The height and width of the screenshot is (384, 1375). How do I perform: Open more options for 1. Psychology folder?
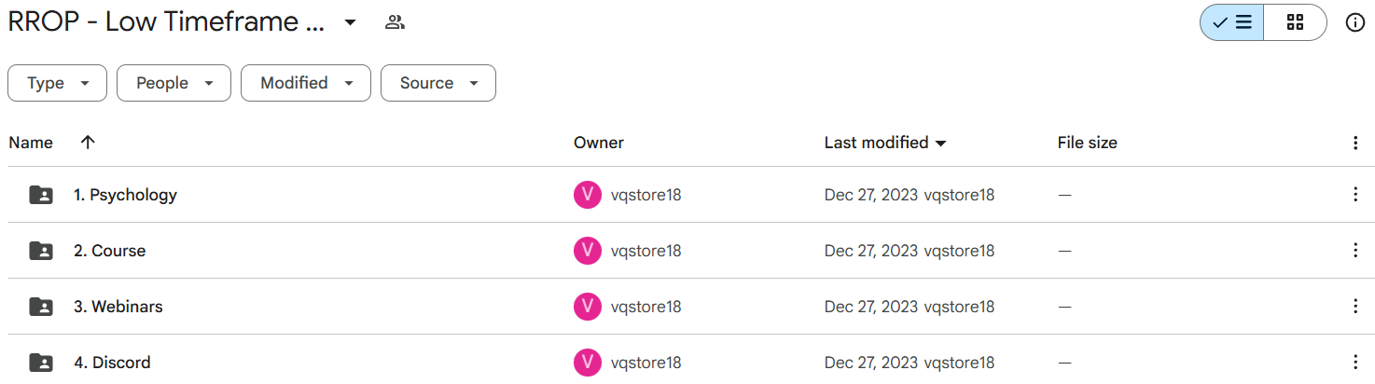pos(1355,195)
